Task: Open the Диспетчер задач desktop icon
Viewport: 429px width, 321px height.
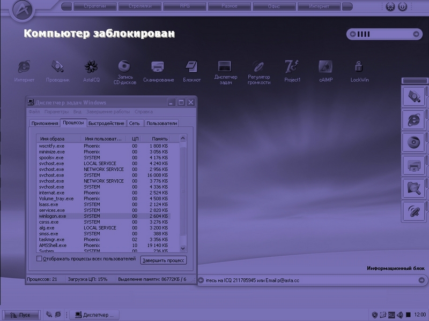Action: click(x=225, y=72)
